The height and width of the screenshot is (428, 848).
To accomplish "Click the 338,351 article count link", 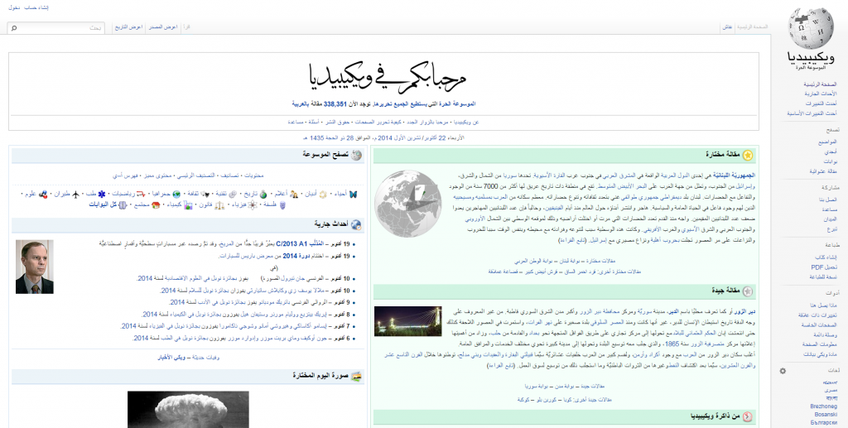I will 335,103.
